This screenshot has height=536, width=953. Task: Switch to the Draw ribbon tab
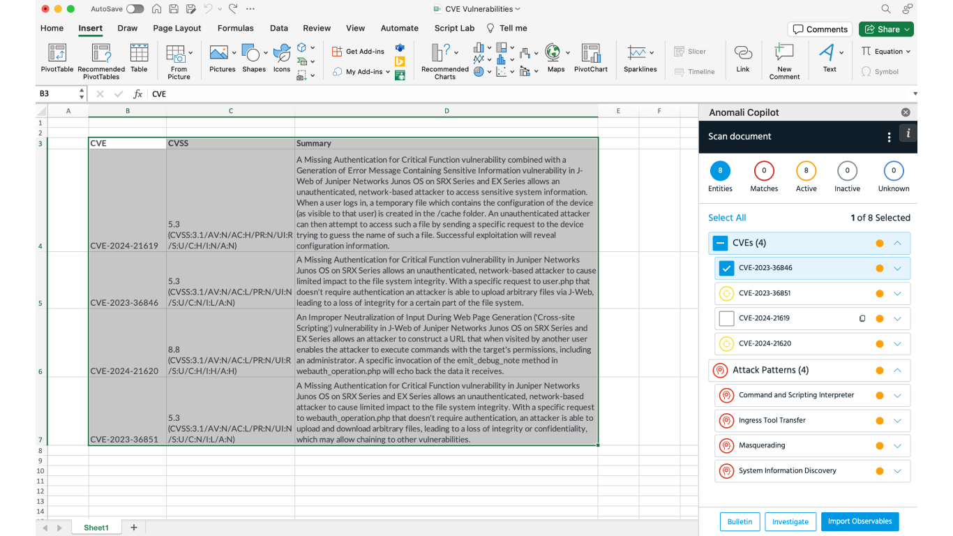coord(128,29)
